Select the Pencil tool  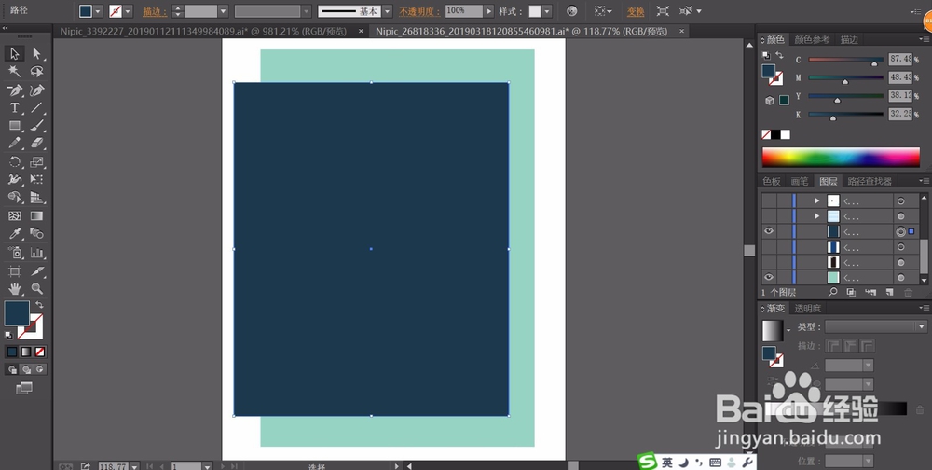[x=14, y=144]
